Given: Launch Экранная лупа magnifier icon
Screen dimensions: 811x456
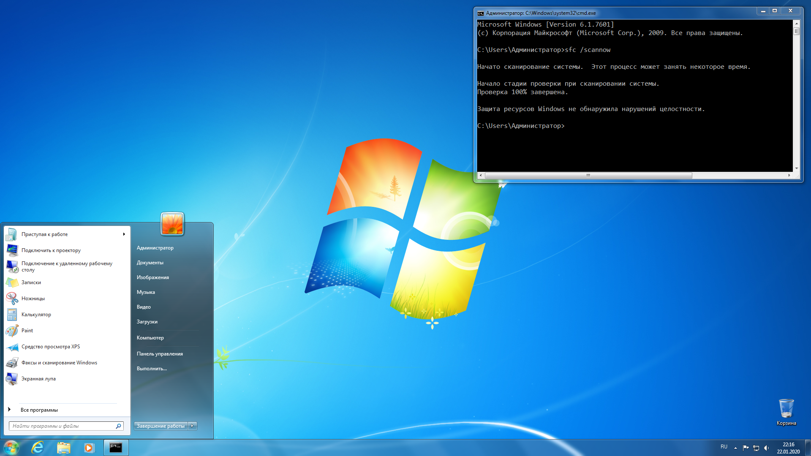Looking at the screenshot, I should pos(12,379).
